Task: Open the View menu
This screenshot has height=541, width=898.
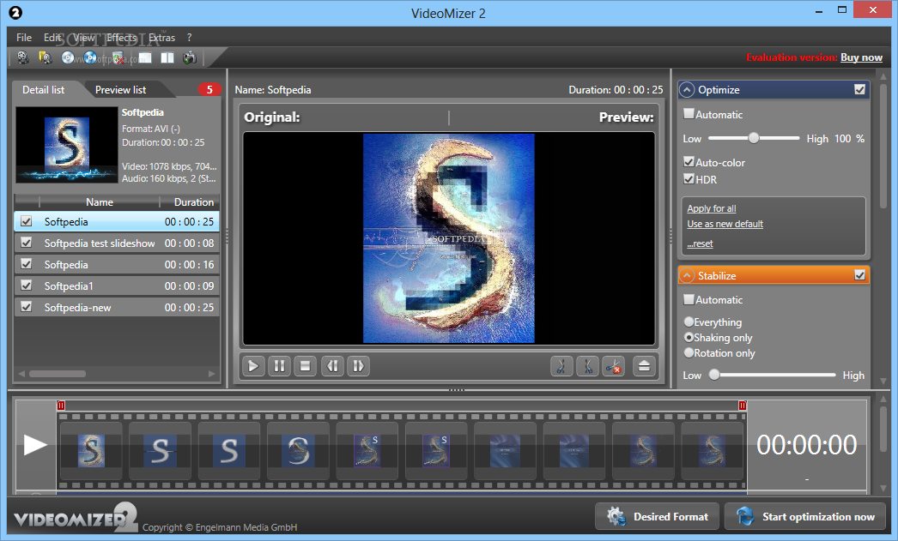Action: pyautogui.click(x=83, y=38)
